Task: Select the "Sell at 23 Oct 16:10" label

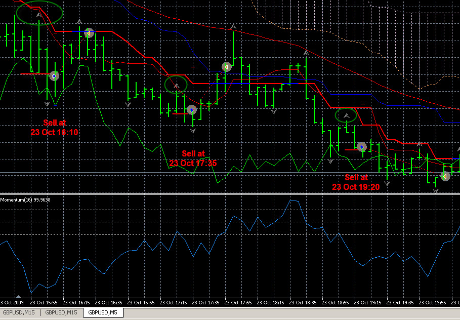Action: 54,128
